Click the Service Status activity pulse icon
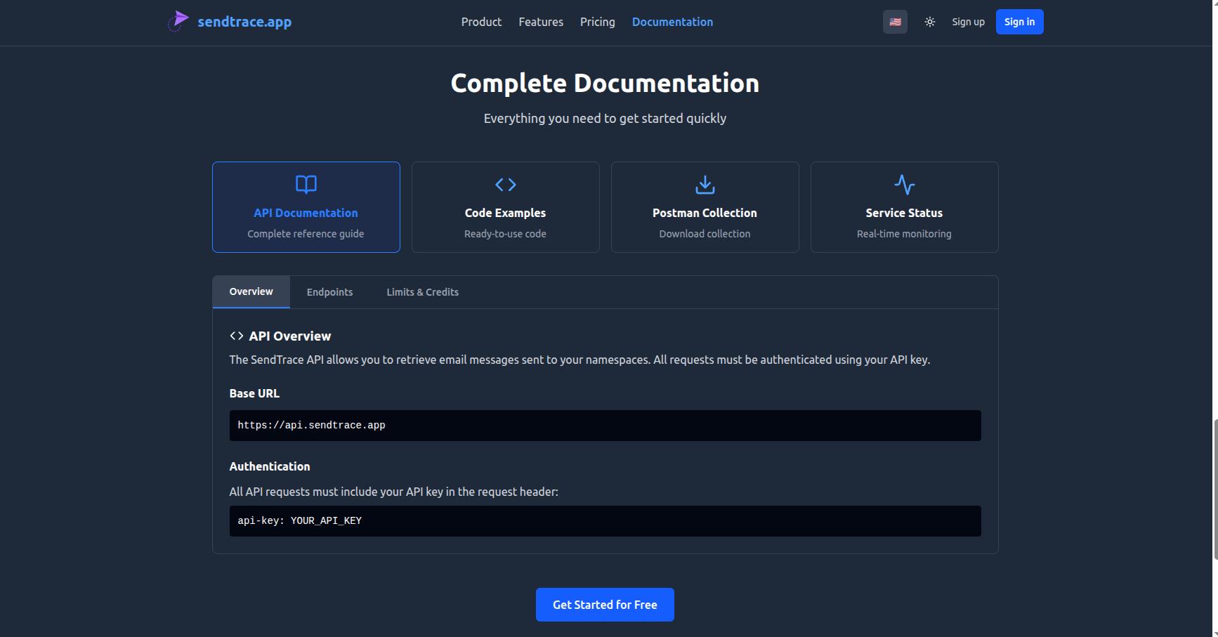 tap(904, 185)
